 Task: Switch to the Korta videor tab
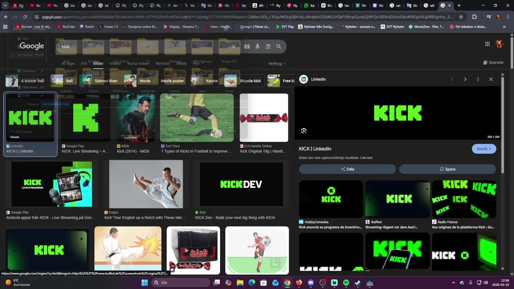tap(138, 63)
